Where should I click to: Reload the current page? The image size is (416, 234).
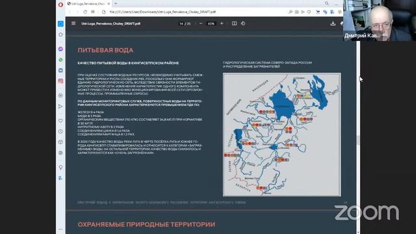pyautogui.click(x=85, y=12)
